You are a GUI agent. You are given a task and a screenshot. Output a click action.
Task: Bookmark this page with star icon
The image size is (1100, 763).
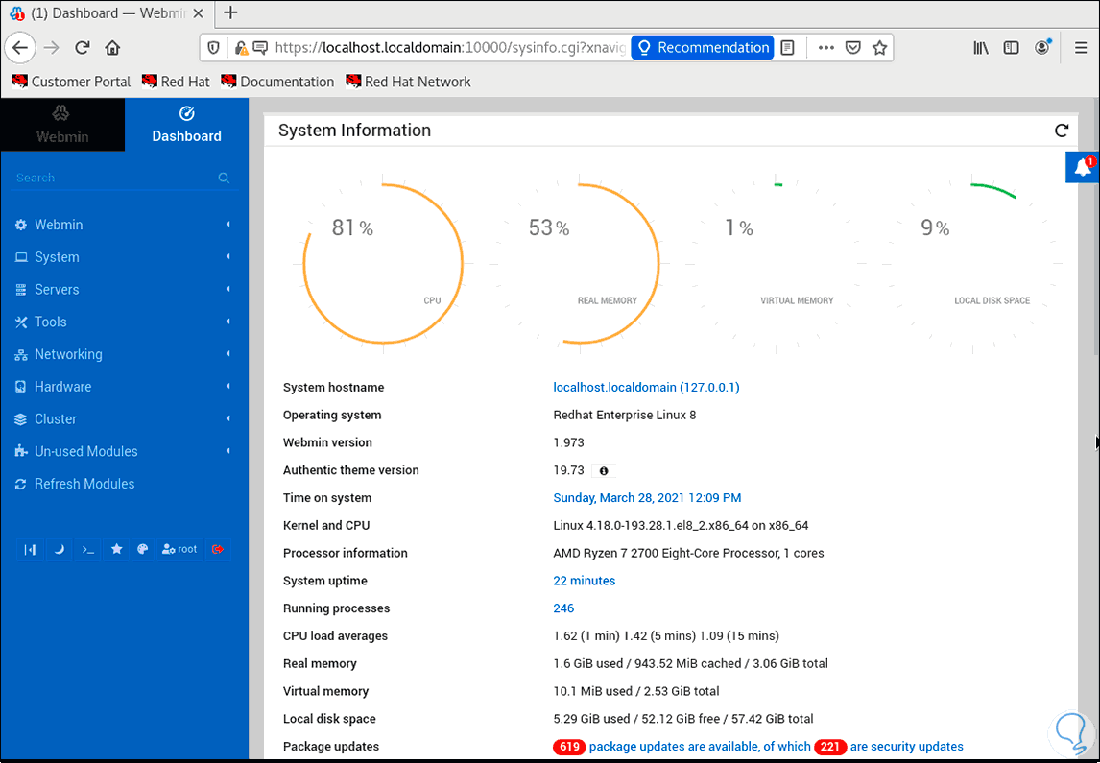point(880,48)
